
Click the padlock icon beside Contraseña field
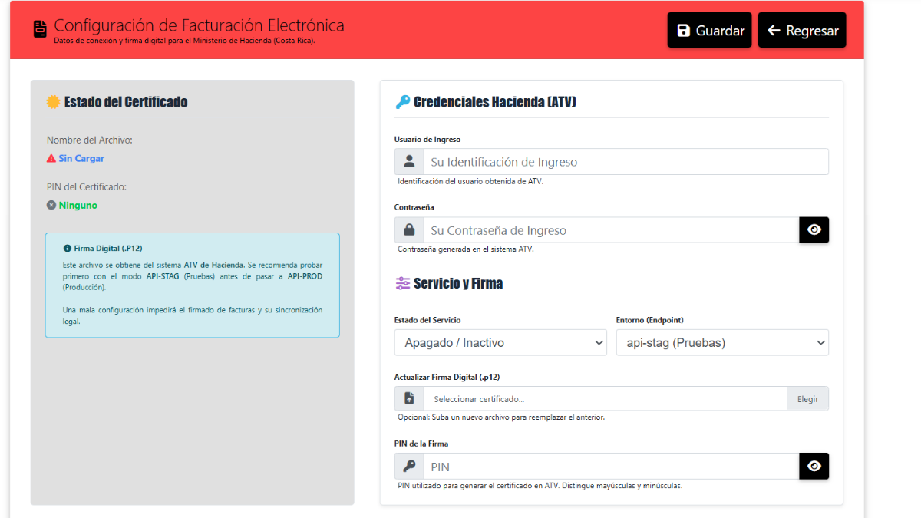click(409, 230)
